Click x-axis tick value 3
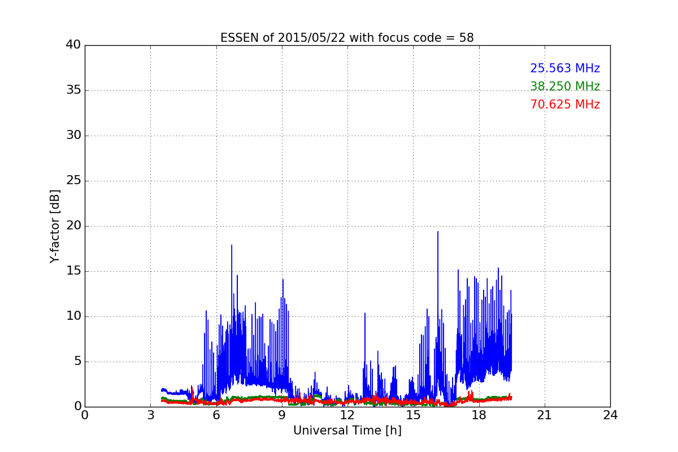Image resolution: width=678 pixels, height=452 pixels. 150,415
